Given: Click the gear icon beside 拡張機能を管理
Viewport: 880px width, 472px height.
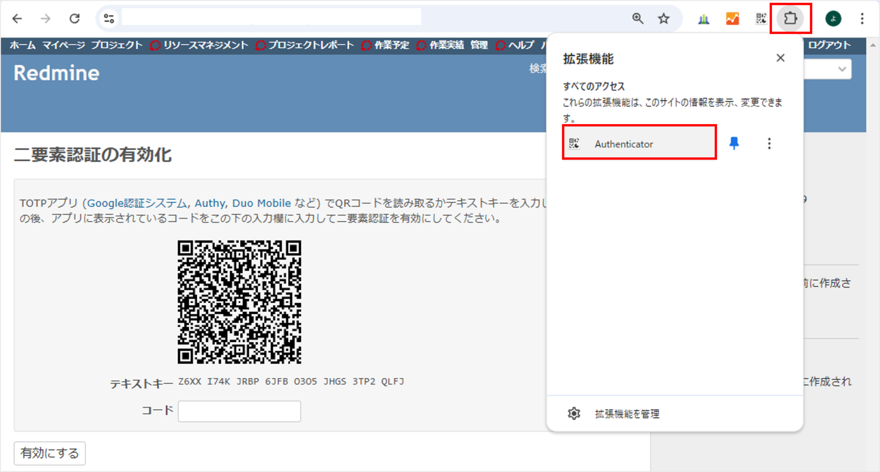Looking at the screenshot, I should pos(574,414).
